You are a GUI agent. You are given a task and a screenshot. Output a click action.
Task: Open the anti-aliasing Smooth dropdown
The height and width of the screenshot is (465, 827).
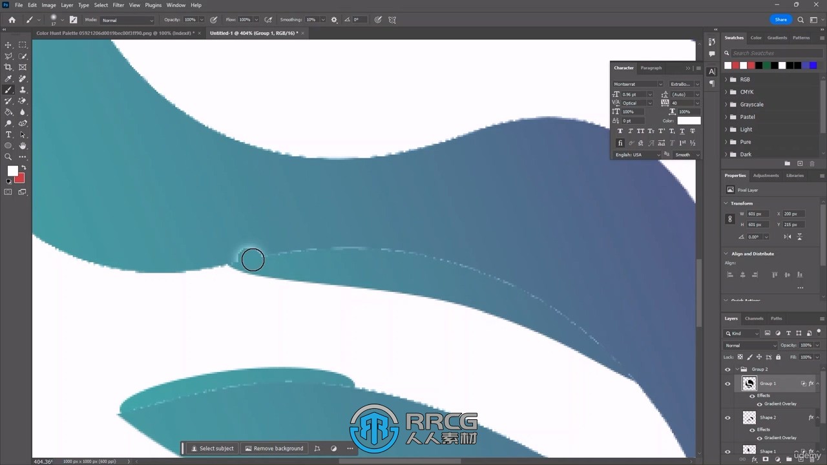(687, 155)
